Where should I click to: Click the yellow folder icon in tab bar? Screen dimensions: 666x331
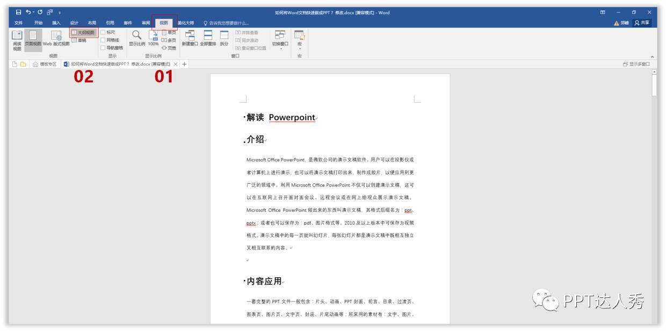[x=23, y=64]
